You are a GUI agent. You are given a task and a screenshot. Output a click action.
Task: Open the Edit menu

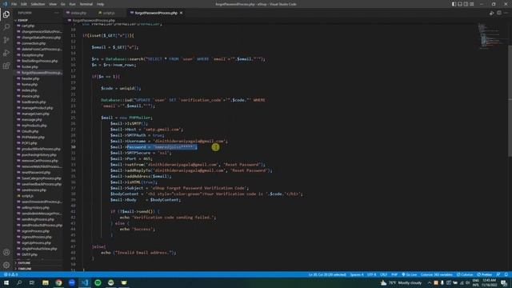(24, 4)
